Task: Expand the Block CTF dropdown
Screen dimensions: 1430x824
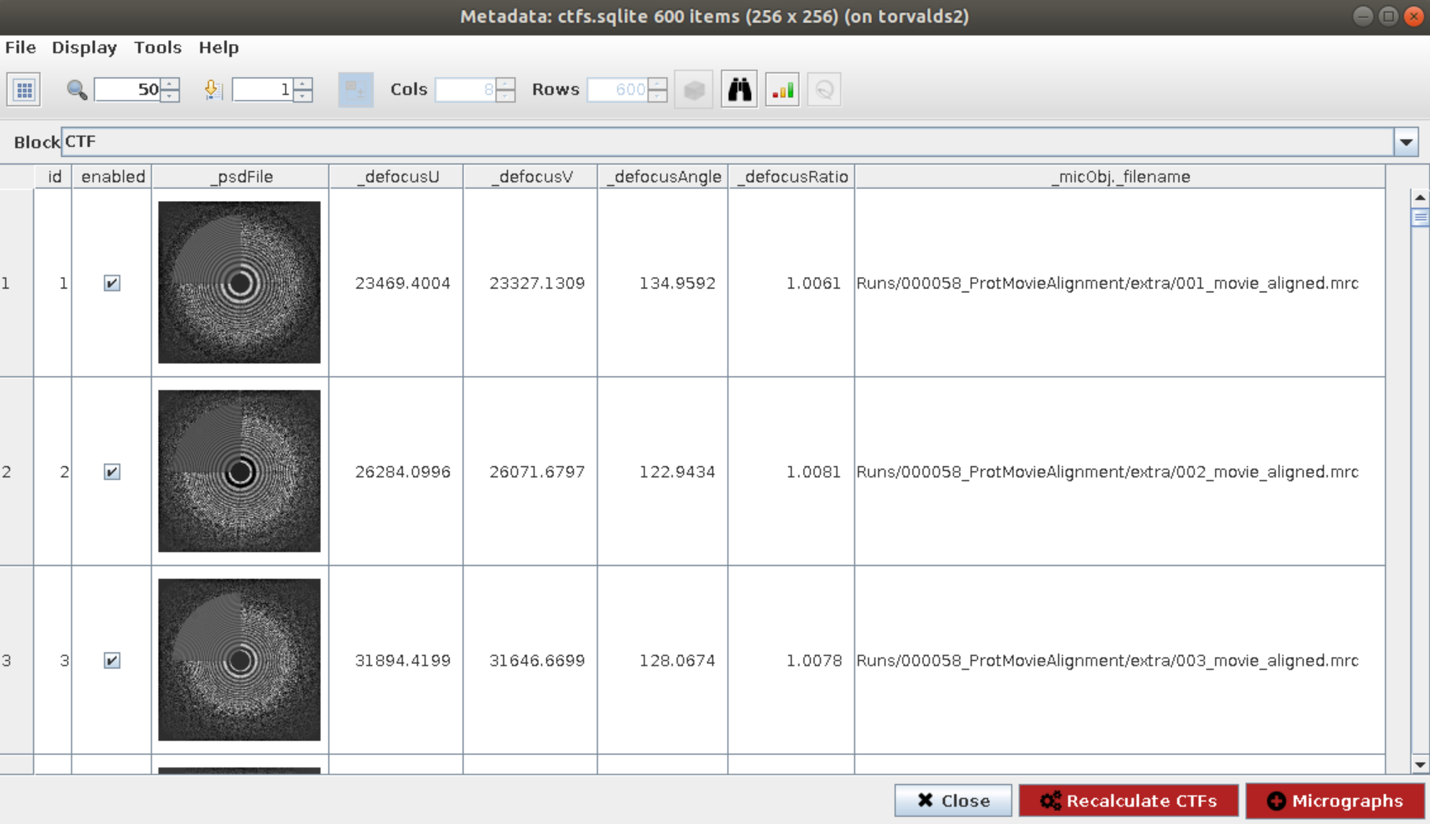Action: (1406, 142)
